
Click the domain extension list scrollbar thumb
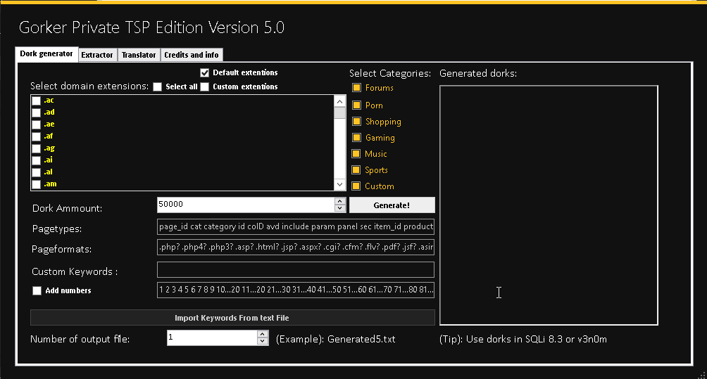[340, 113]
